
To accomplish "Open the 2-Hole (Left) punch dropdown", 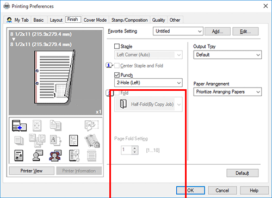I will coord(149,83).
